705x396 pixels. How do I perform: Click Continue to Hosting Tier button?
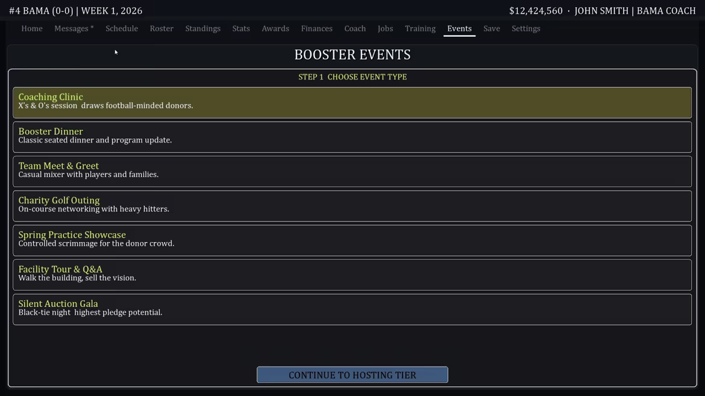click(x=352, y=374)
